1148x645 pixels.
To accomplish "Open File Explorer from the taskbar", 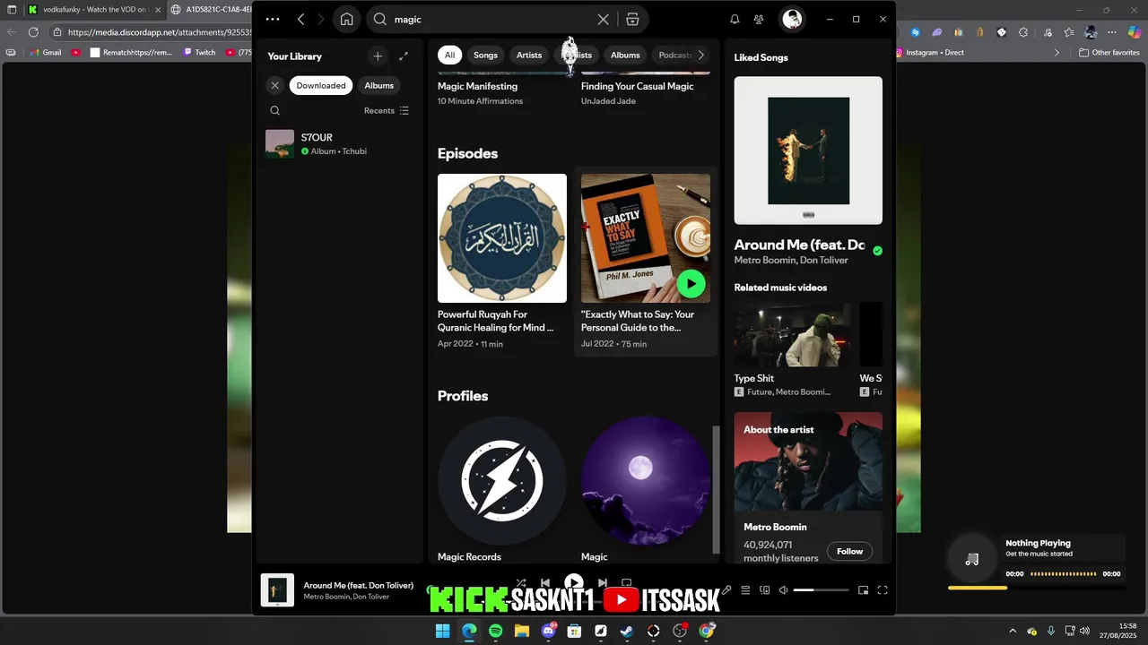I will point(522,632).
